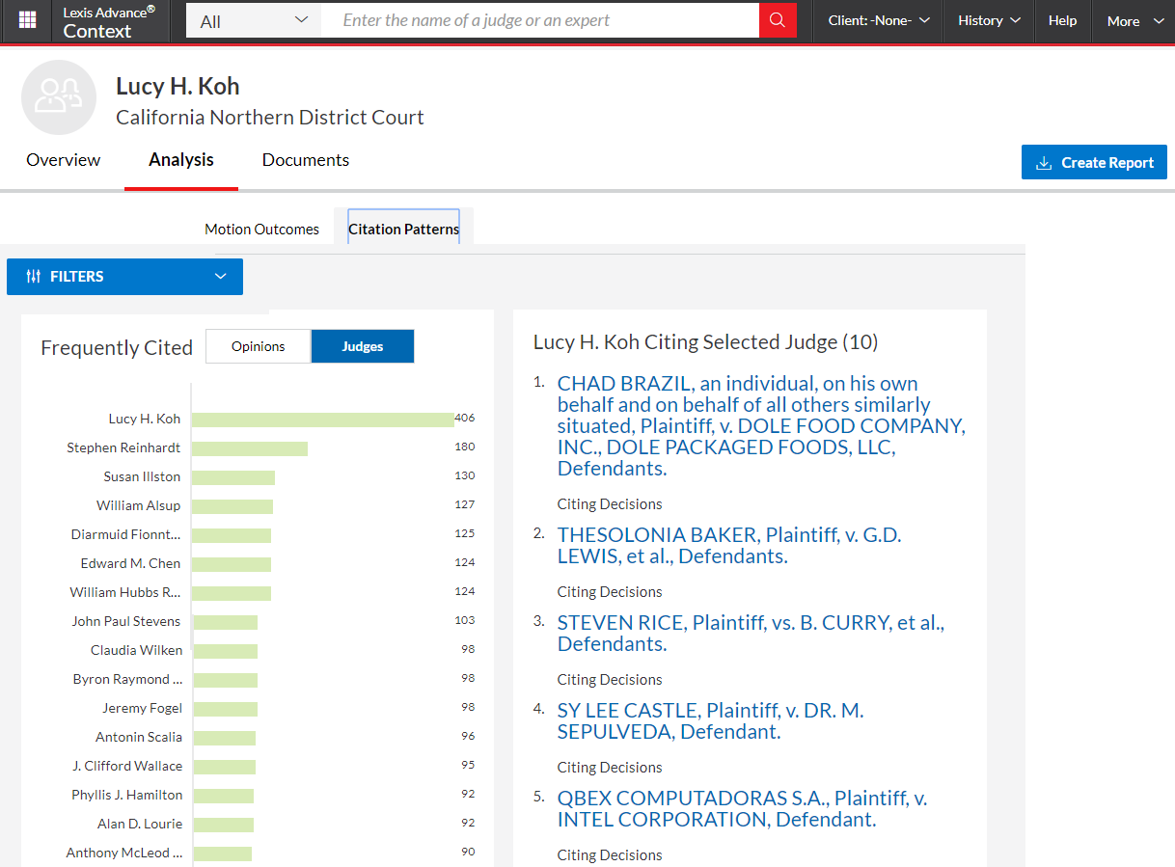Select the Citation Patterns tab
This screenshot has width=1175, height=867.
point(404,230)
